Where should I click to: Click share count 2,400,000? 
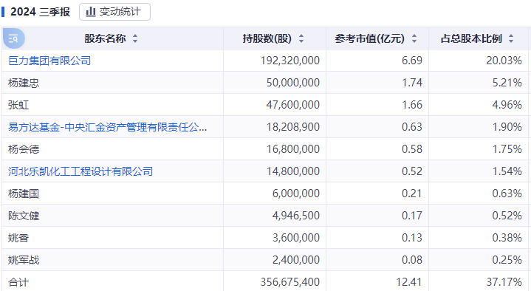click(296, 260)
